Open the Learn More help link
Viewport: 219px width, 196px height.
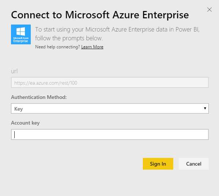(x=92, y=47)
